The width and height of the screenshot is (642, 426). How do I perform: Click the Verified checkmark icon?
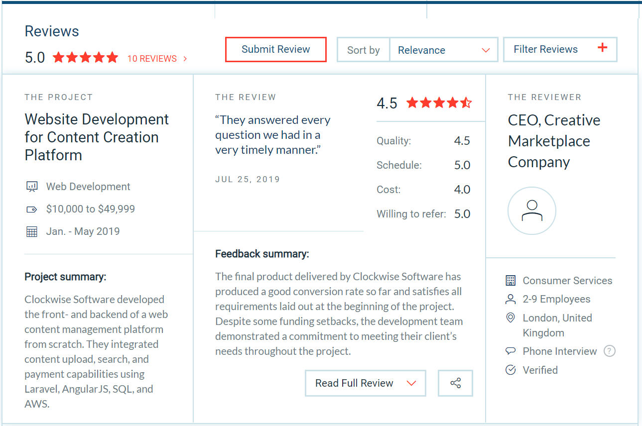(x=511, y=370)
